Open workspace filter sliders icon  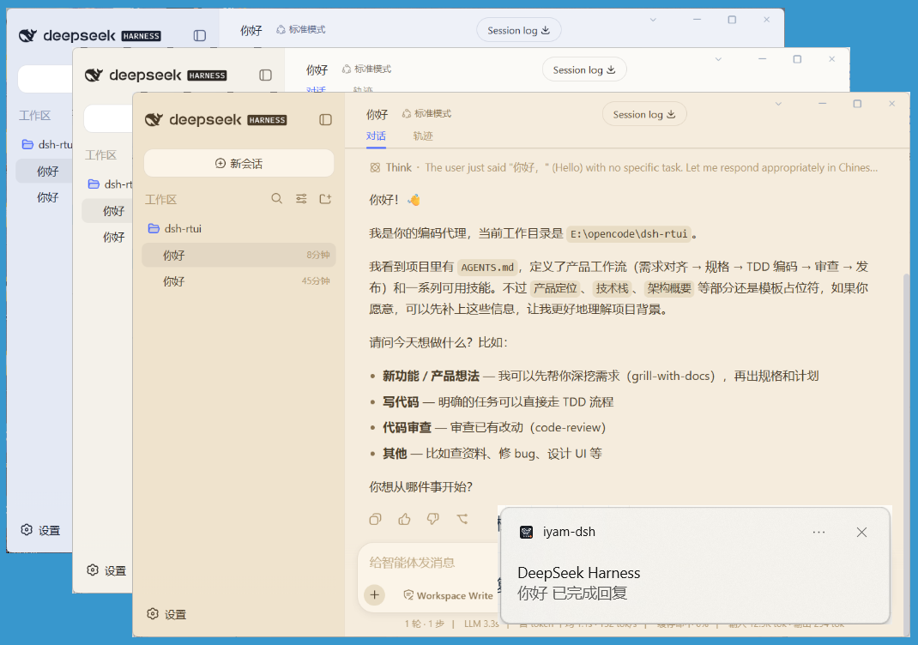(x=301, y=199)
